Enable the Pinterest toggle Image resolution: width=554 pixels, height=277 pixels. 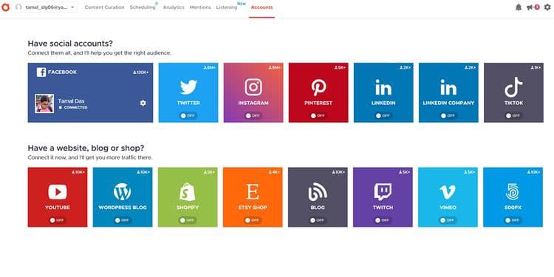coord(318,115)
